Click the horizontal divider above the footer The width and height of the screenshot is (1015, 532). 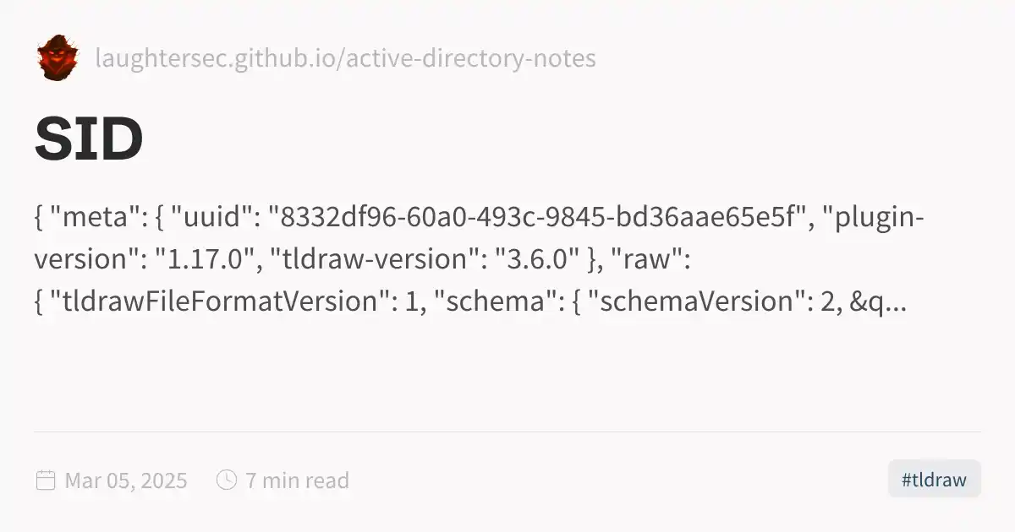coord(507,432)
